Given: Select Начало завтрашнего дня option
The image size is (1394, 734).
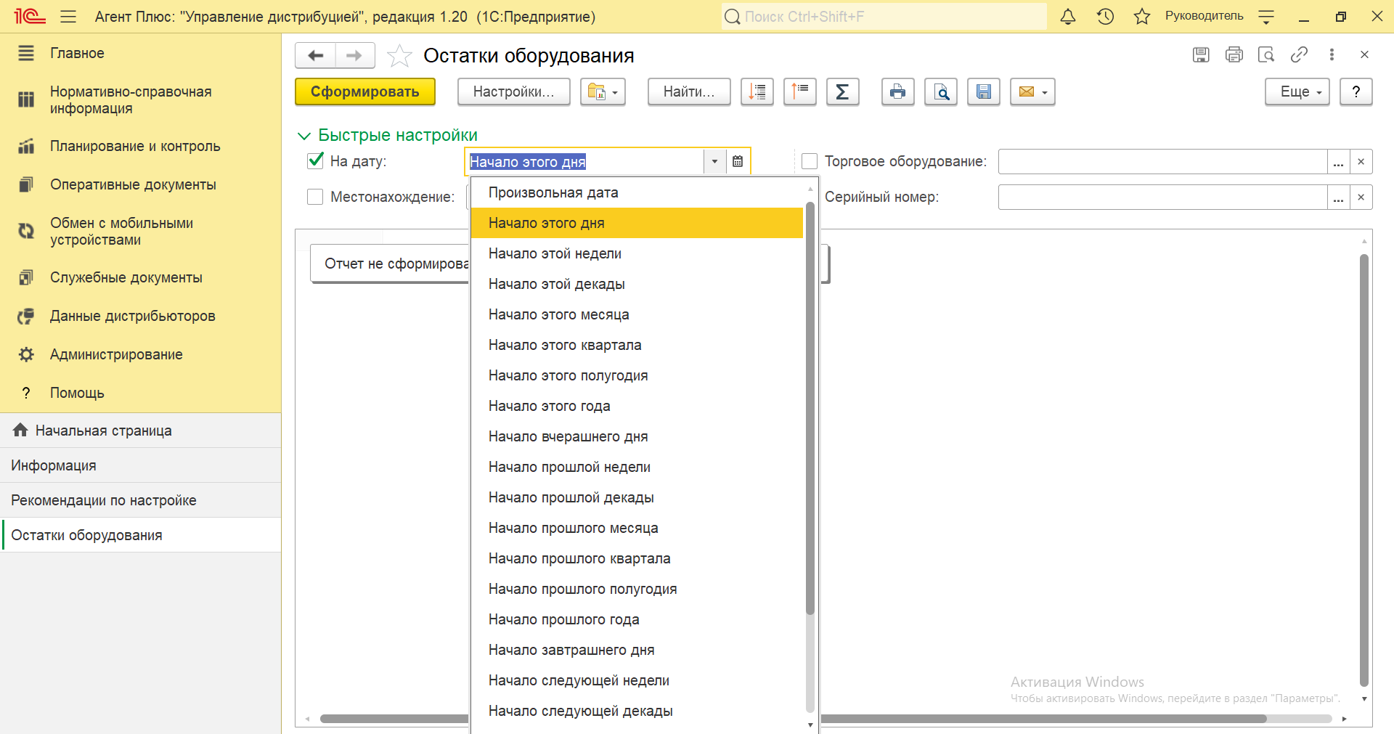Looking at the screenshot, I should click(637, 650).
